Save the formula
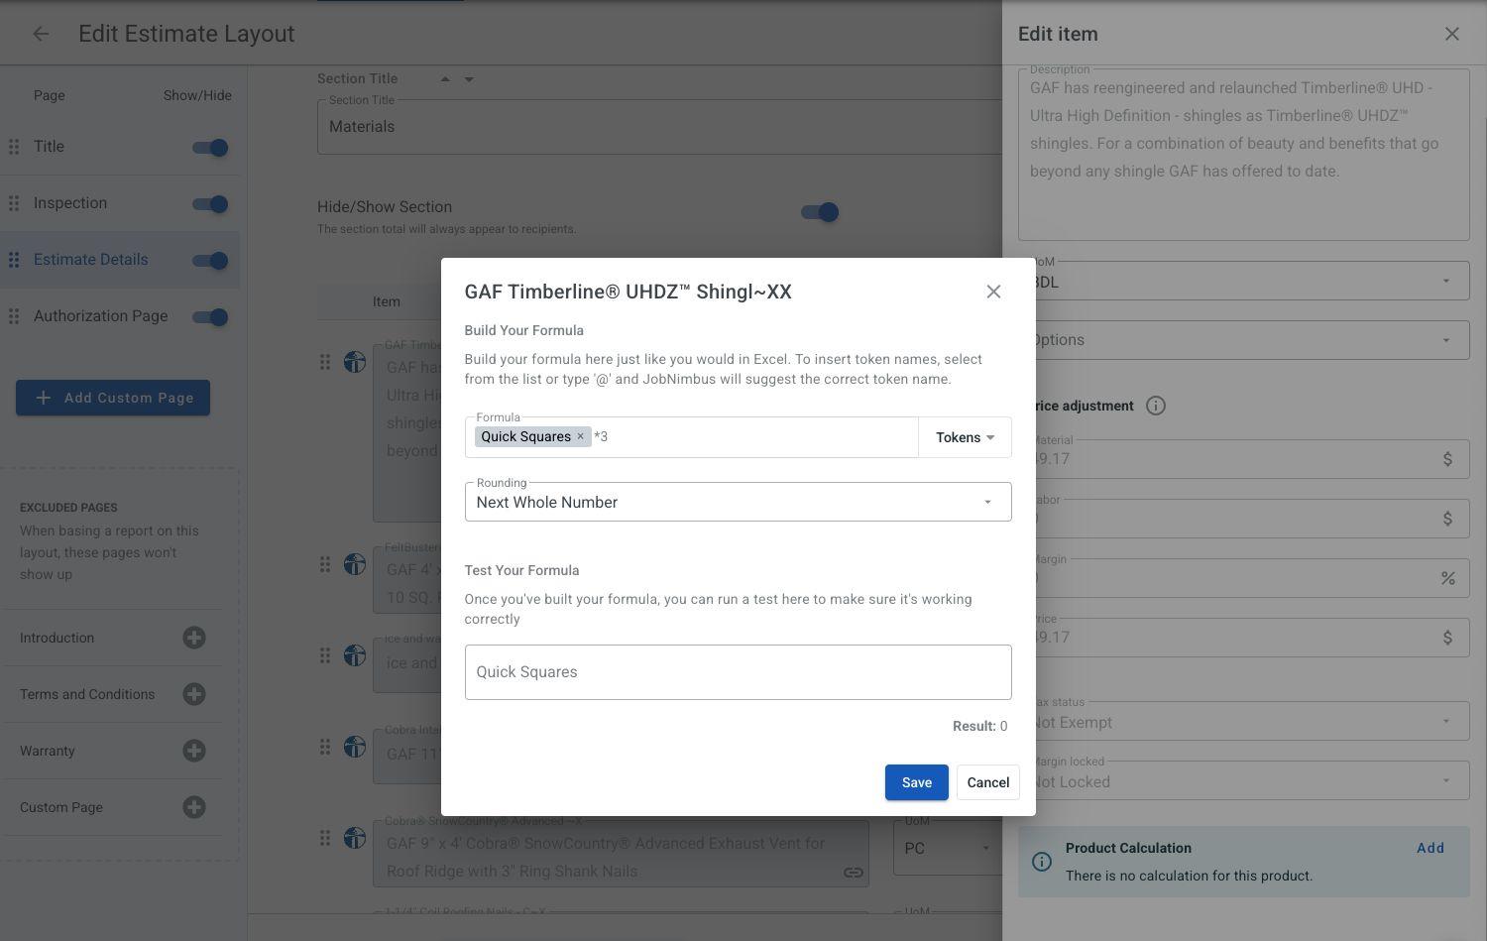The height and width of the screenshot is (941, 1487). click(x=916, y=782)
